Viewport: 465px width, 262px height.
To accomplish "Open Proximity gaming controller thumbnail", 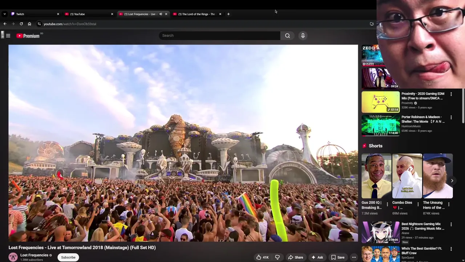I will 380,102.
